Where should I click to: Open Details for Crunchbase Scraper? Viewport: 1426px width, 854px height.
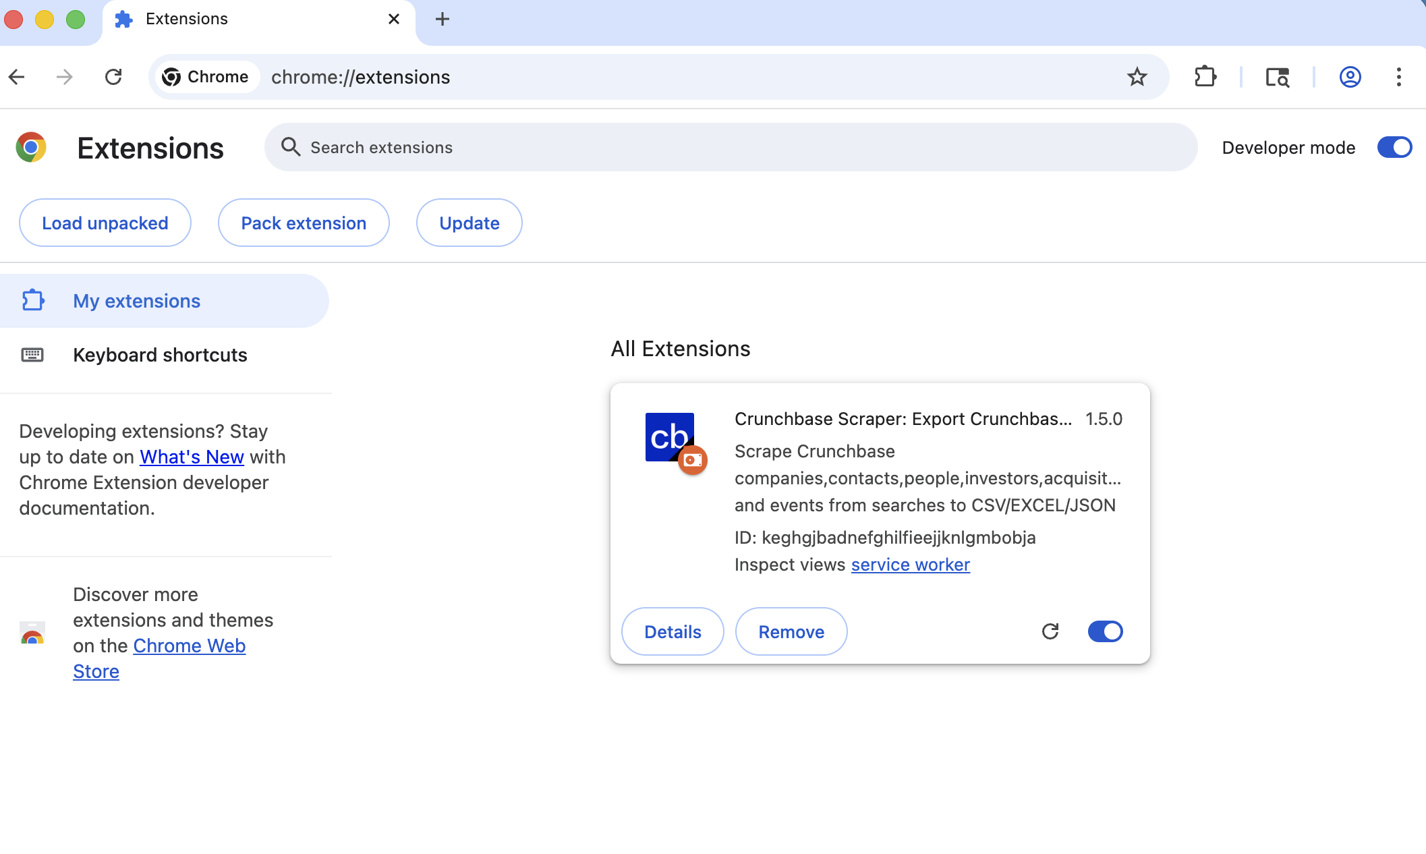pos(673,631)
